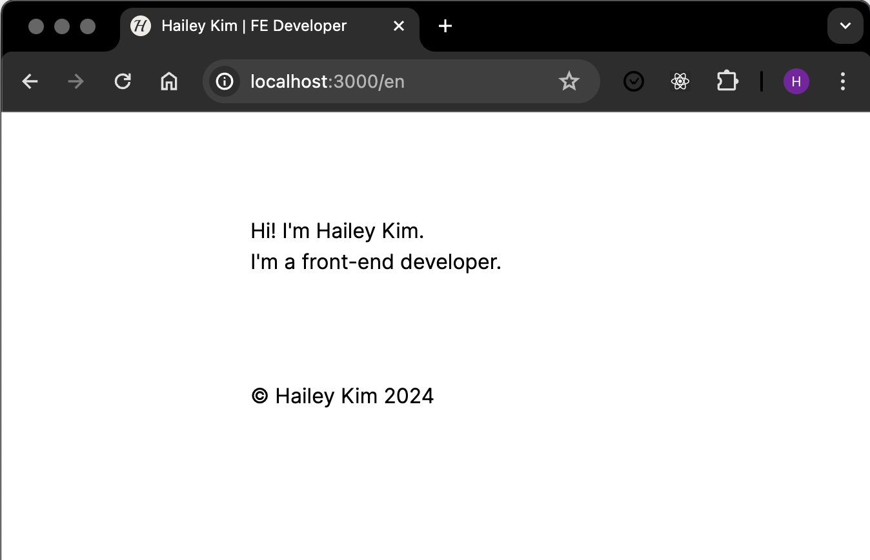The height and width of the screenshot is (560, 870).
Task: Click the red close window button
Action: click(x=36, y=26)
